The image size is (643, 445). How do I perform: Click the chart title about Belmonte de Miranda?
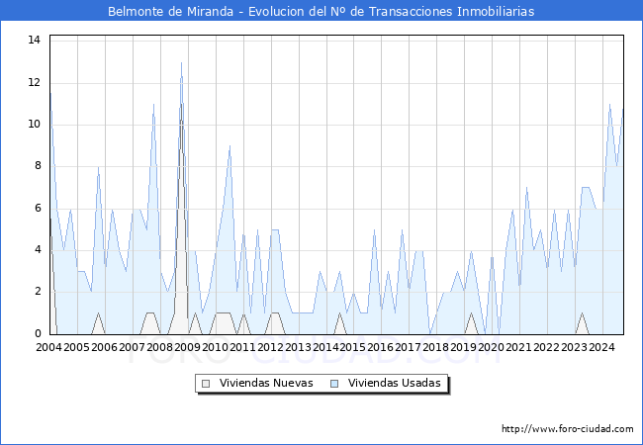pyautogui.click(x=321, y=11)
